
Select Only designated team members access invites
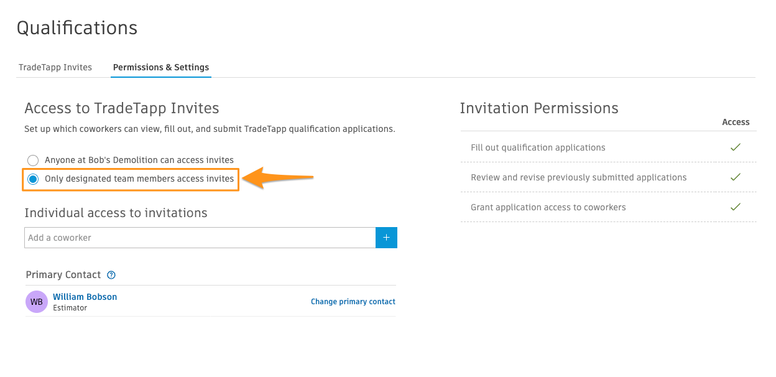pos(33,179)
